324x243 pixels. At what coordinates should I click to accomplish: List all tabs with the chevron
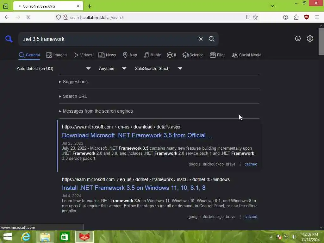pos(272,6)
